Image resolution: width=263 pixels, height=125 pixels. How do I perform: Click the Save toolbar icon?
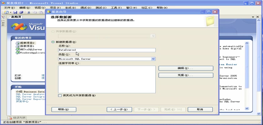coord(15,12)
